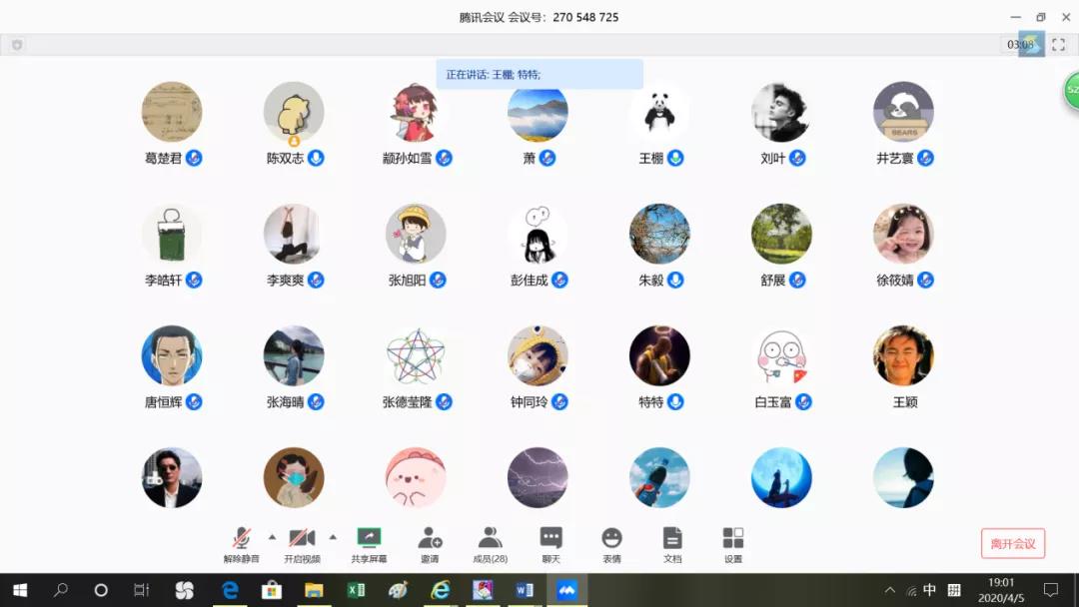The image size is (1079, 607).
Task: Enter fullscreen mode via top-right icon
Action: [x=1058, y=45]
